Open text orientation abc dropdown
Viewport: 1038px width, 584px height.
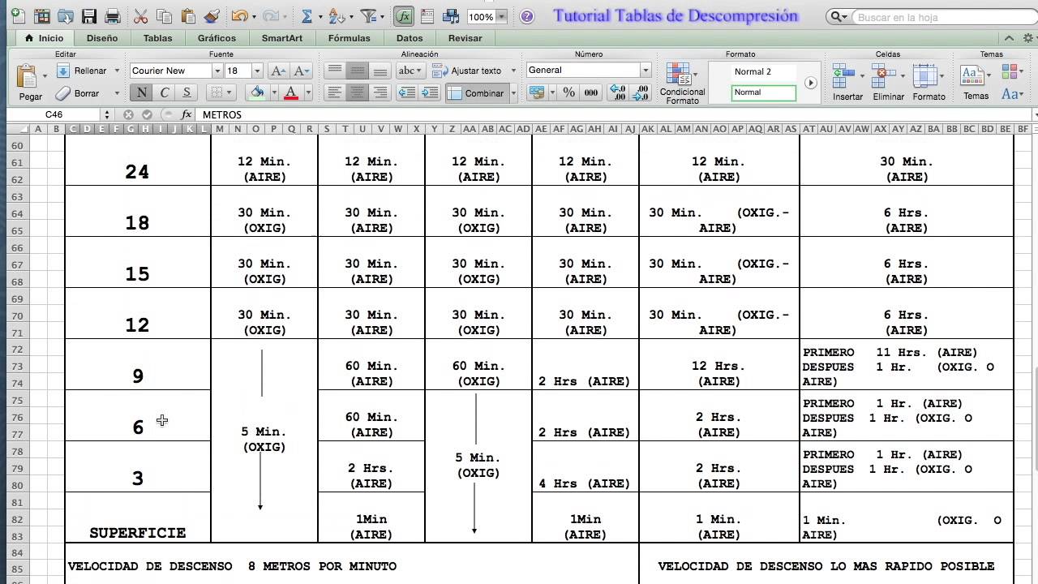coord(412,71)
